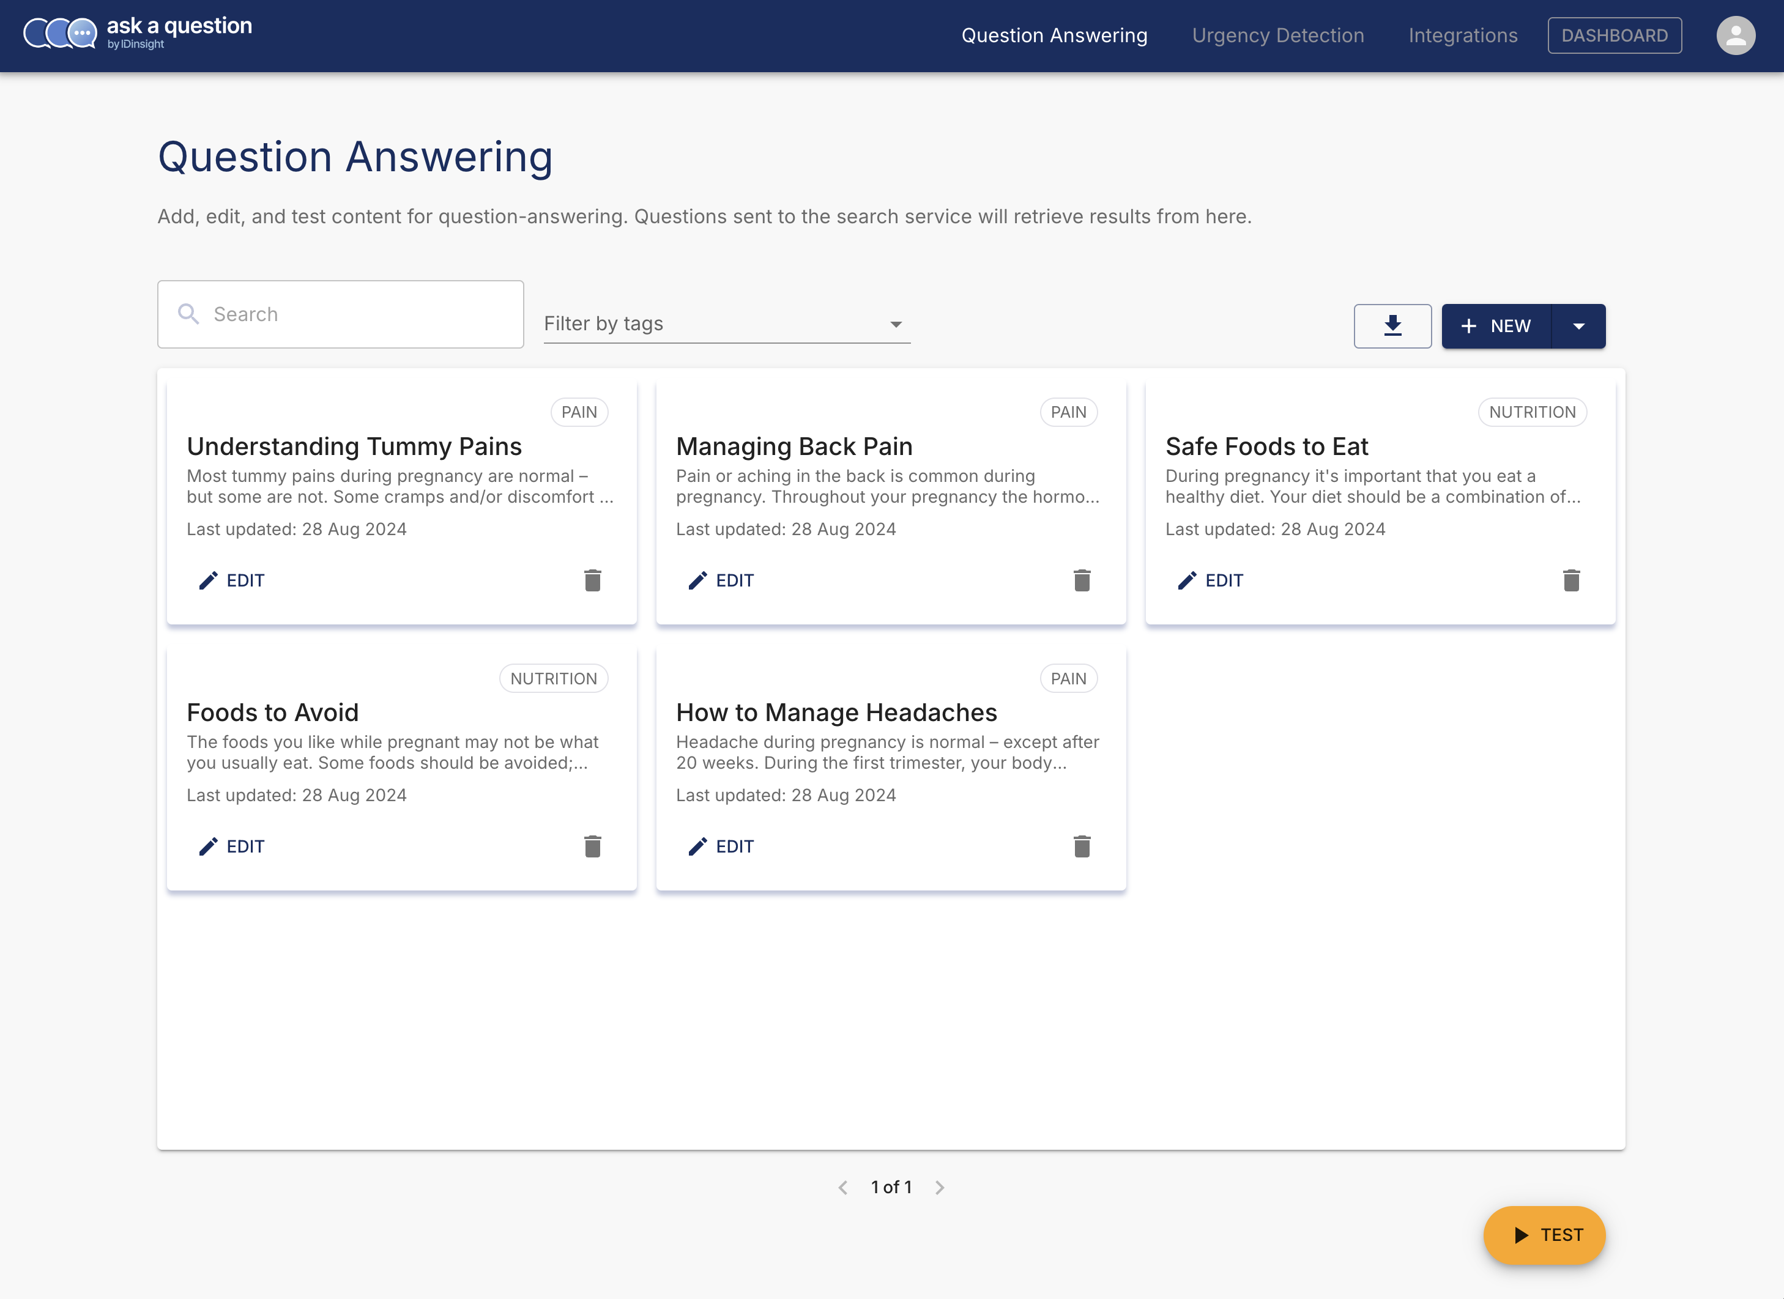Go to previous page chevron
This screenshot has width=1784, height=1299.
pos(842,1187)
